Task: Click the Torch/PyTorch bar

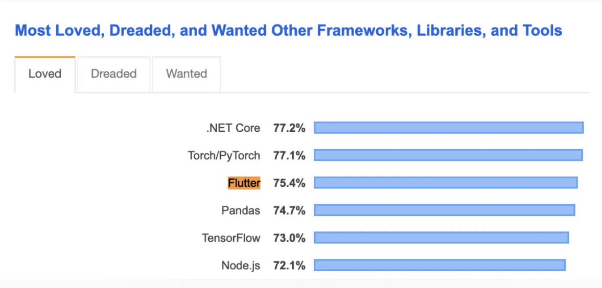Action: pos(448,155)
